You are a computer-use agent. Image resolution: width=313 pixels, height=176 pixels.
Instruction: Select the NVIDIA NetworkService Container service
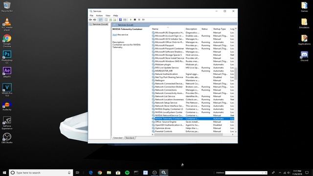[193, 115]
